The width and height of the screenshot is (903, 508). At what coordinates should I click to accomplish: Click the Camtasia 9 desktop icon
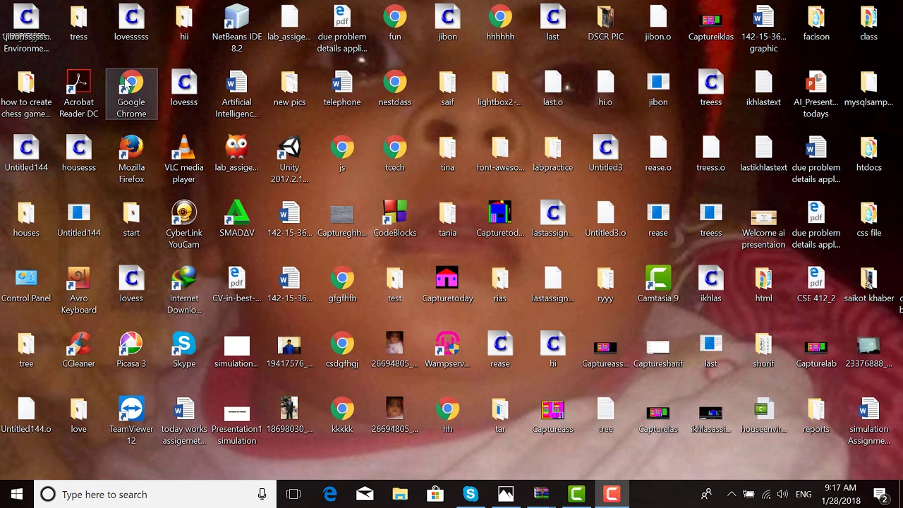[657, 284]
